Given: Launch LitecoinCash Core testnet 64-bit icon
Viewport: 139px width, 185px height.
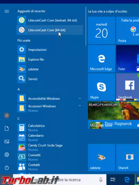Looking at the screenshot, I should pyautogui.click(x=22, y=20).
